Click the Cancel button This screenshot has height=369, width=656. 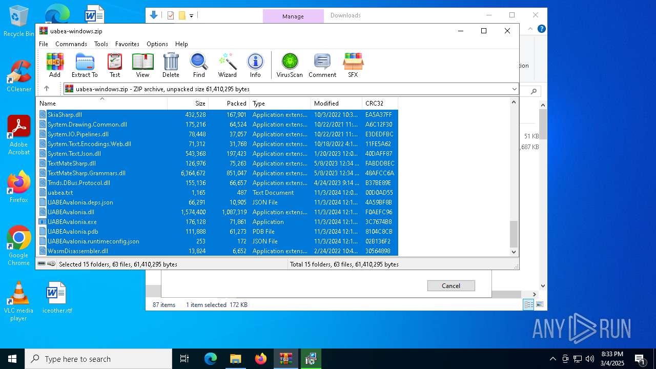pyautogui.click(x=451, y=286)
